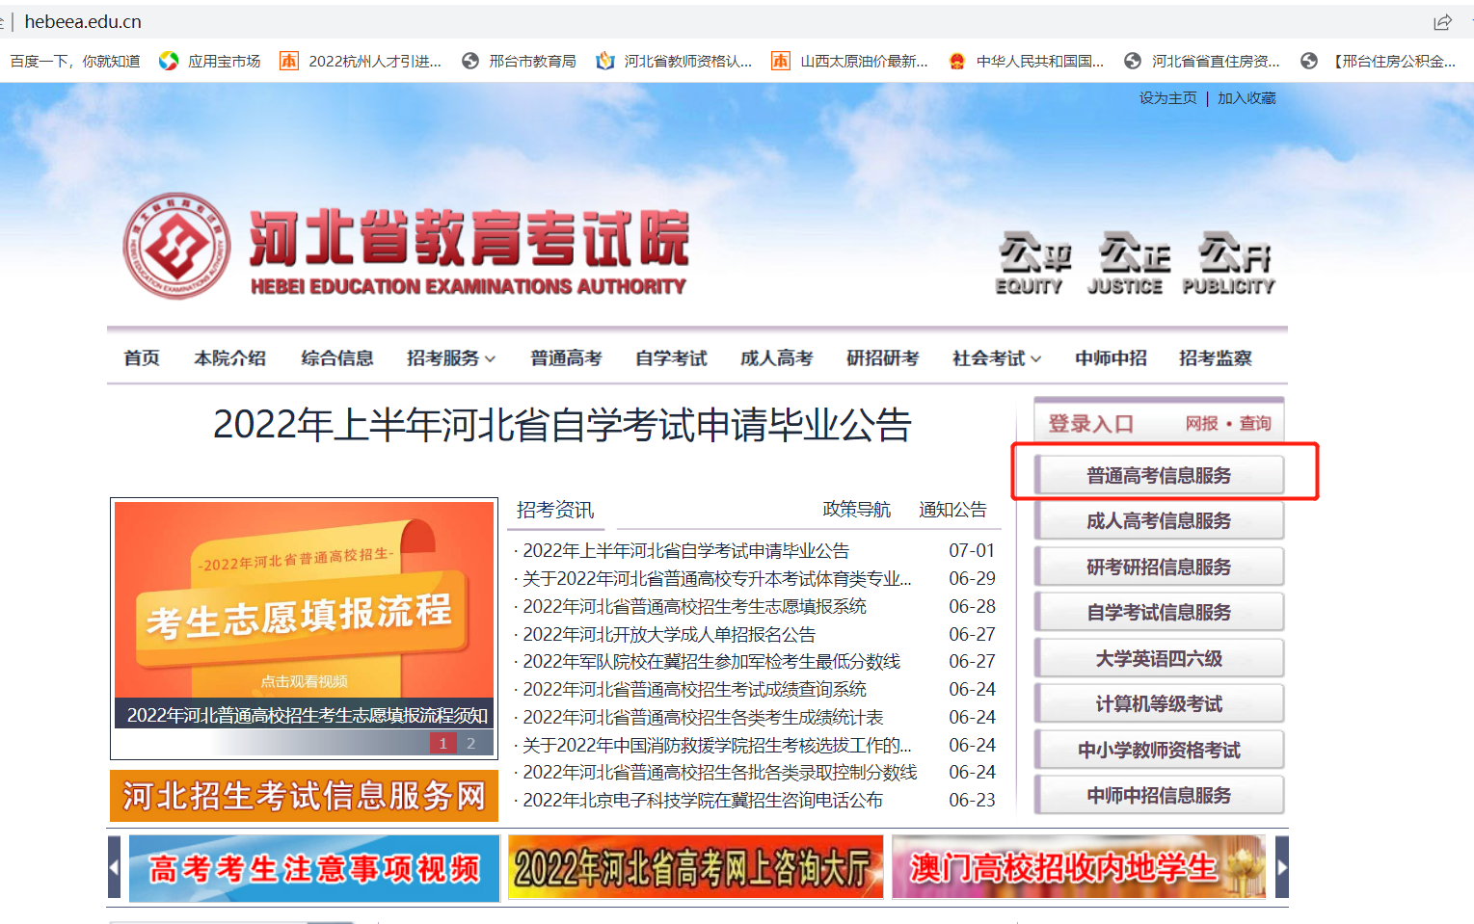The image size is (1474, 924).
Task: Open the 中华人民共和国 bookmark emblem icon
Action: coord(957,61)
